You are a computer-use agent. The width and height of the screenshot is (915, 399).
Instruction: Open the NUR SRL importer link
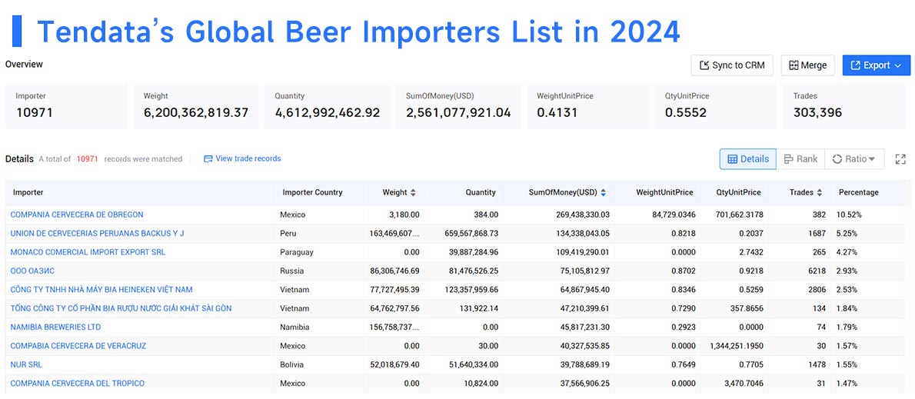coord(26,364)
